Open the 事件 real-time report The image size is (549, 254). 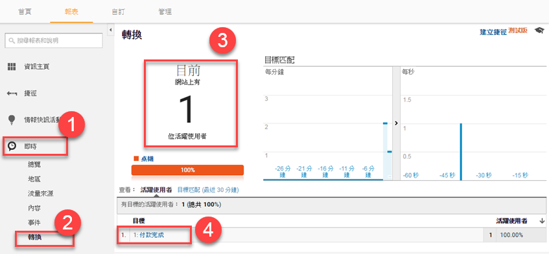(x=34, y=222)
